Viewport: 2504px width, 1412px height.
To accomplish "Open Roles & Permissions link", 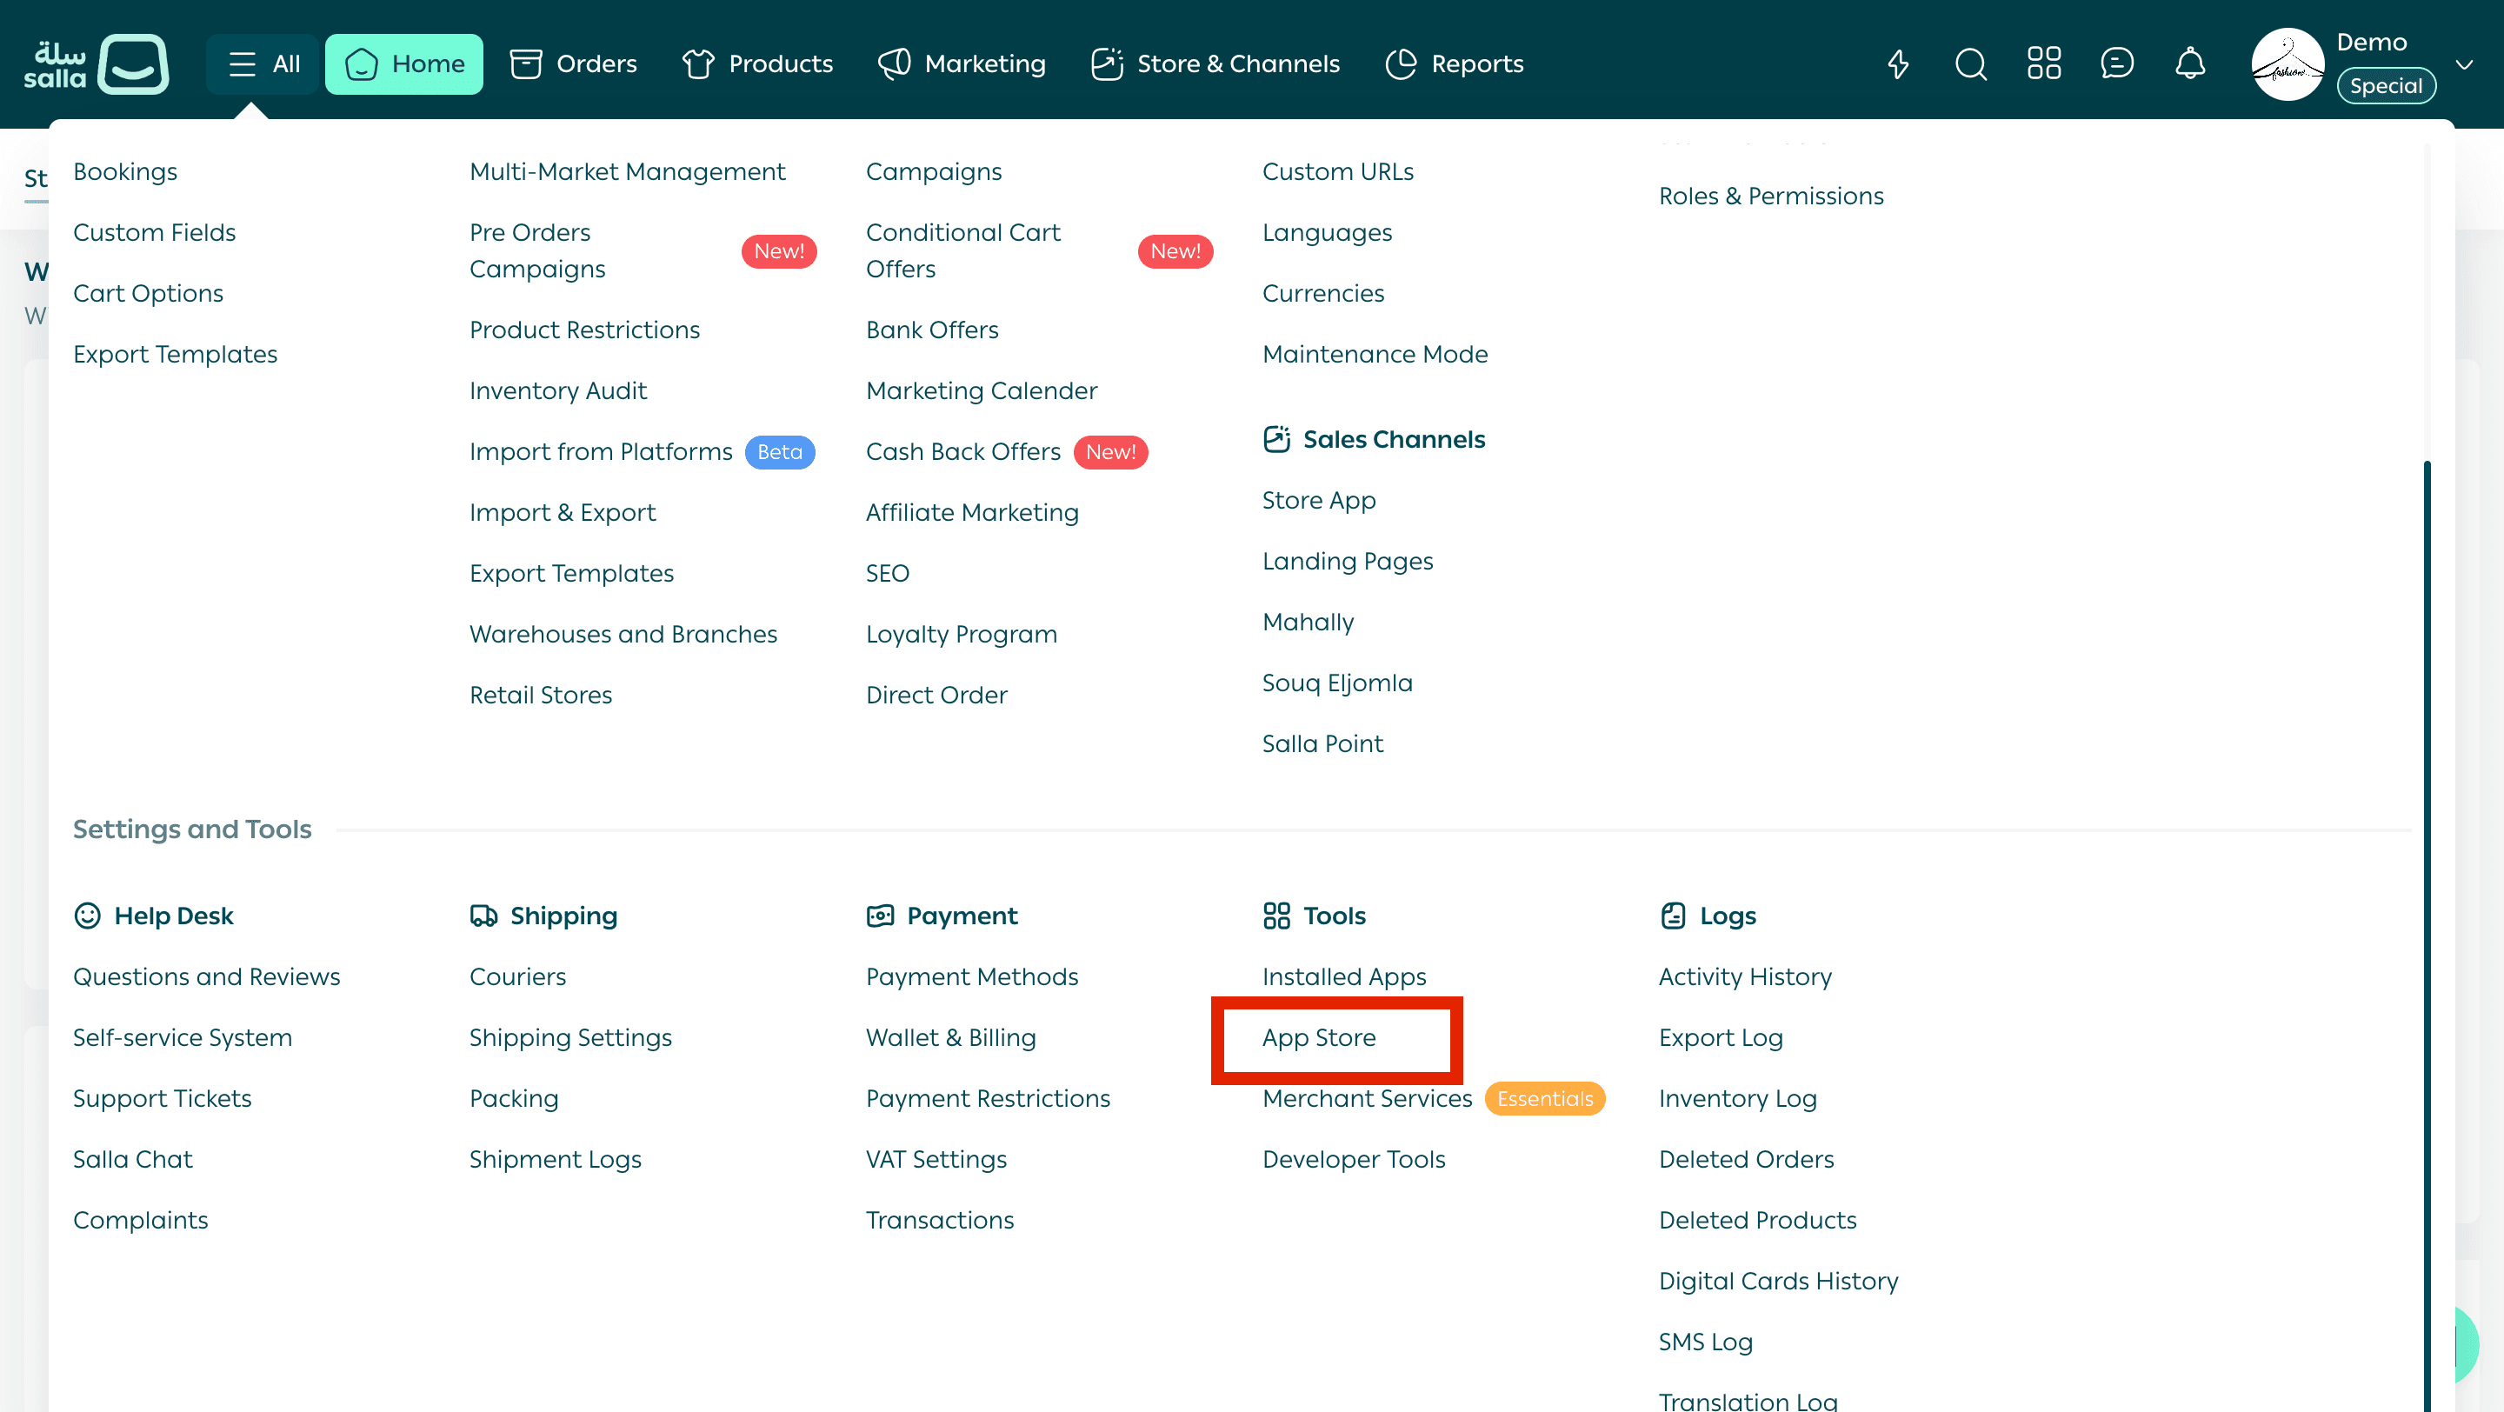I will click(1770, 196).
